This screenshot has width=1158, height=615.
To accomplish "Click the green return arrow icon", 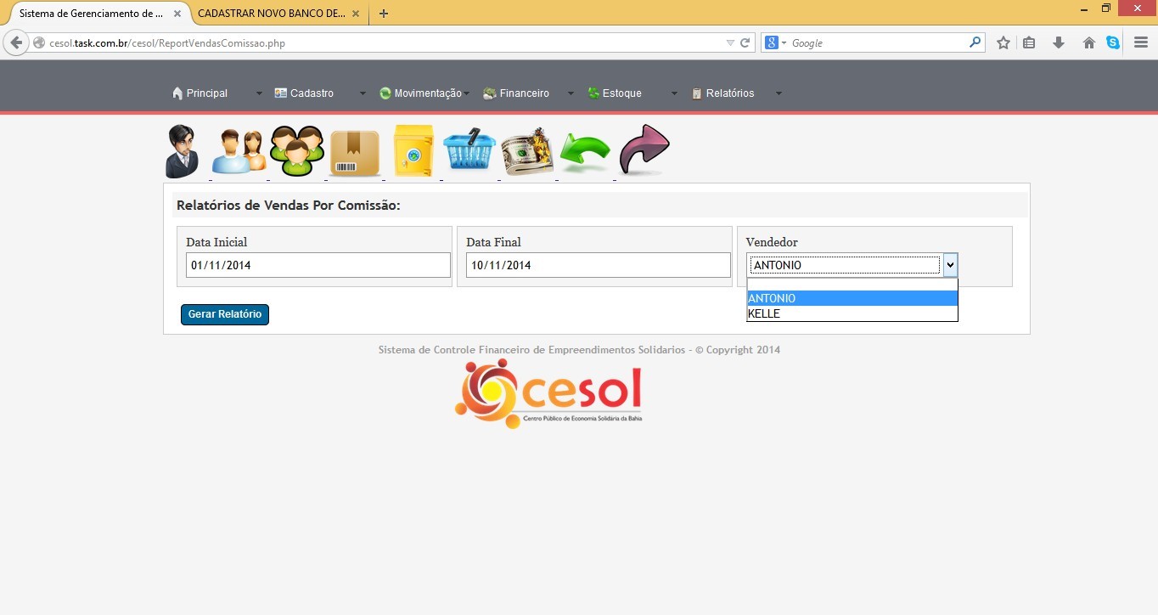I will coord(585,153).
